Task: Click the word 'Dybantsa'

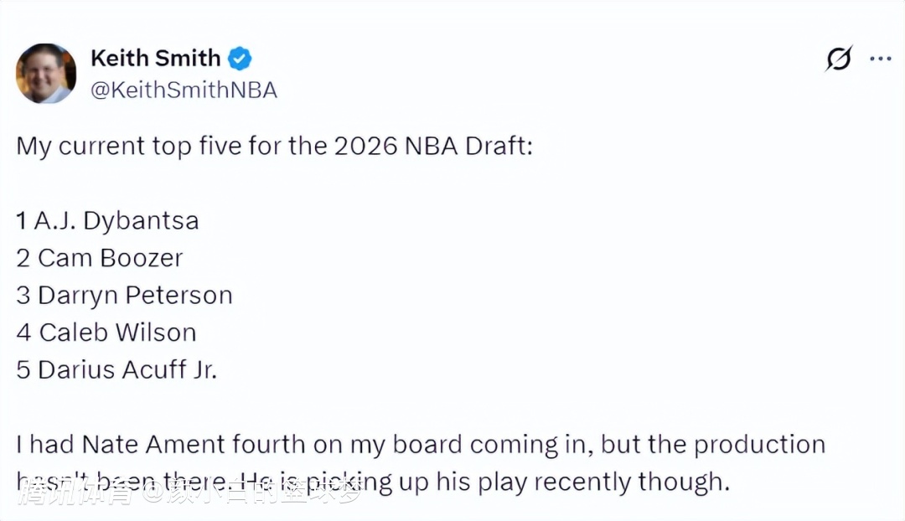Action: [x=141, y=220]
